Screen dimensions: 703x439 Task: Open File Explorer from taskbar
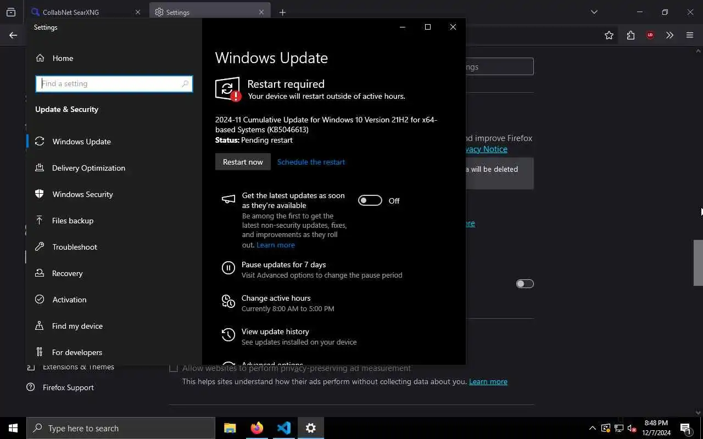click(230, 428)
